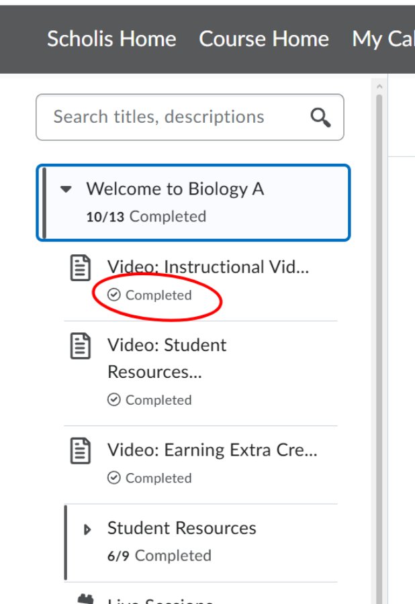This screenshot has height=604, width=415.
Task: Click the Search titles, descriptions field
Action: click(x=190, y=117)
